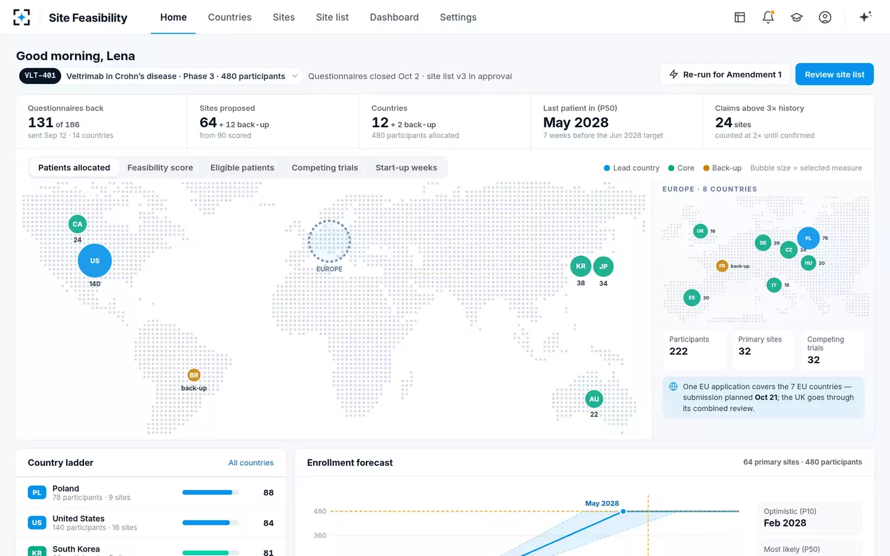Viewport: 890px width, 556px height.
Task: Open the Dashboard tab
Action: click(x=394, y=17)
